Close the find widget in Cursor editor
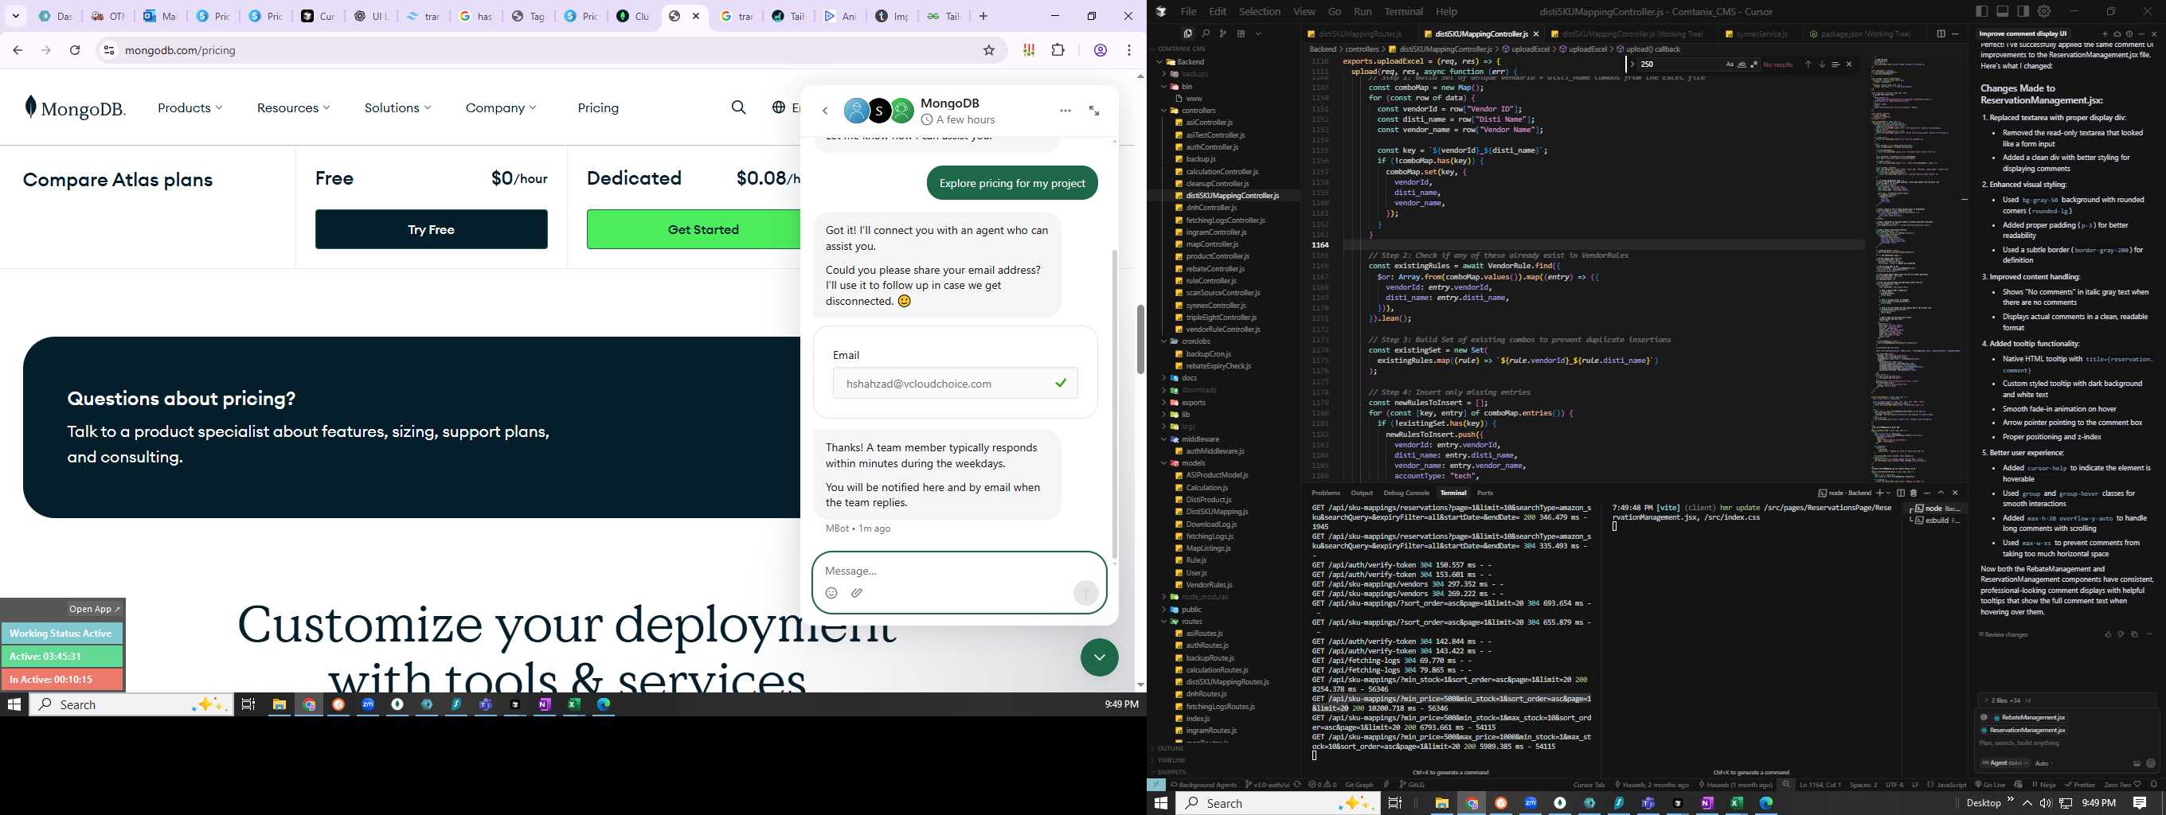 (x=1849, y=64)
